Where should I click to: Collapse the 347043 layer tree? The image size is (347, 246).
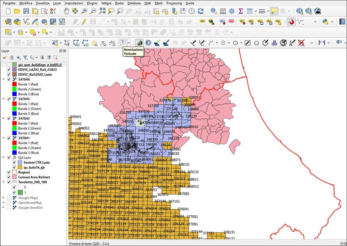pyautogui.click(x=3, y=99)
